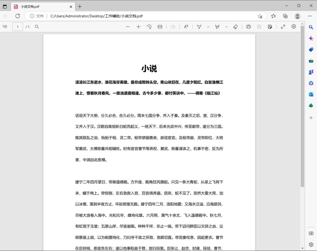This screenshot has height=251, width=317.
Task: Zoom in on the document
Action: [138, 26]
